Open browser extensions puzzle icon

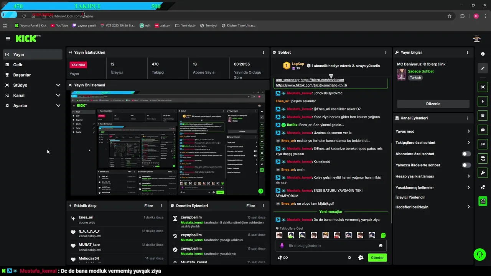462,16
